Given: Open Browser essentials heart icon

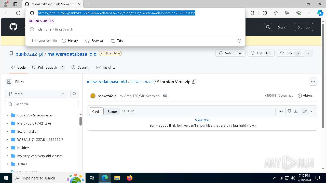Looking at the screenshot, I should [298, 13].
